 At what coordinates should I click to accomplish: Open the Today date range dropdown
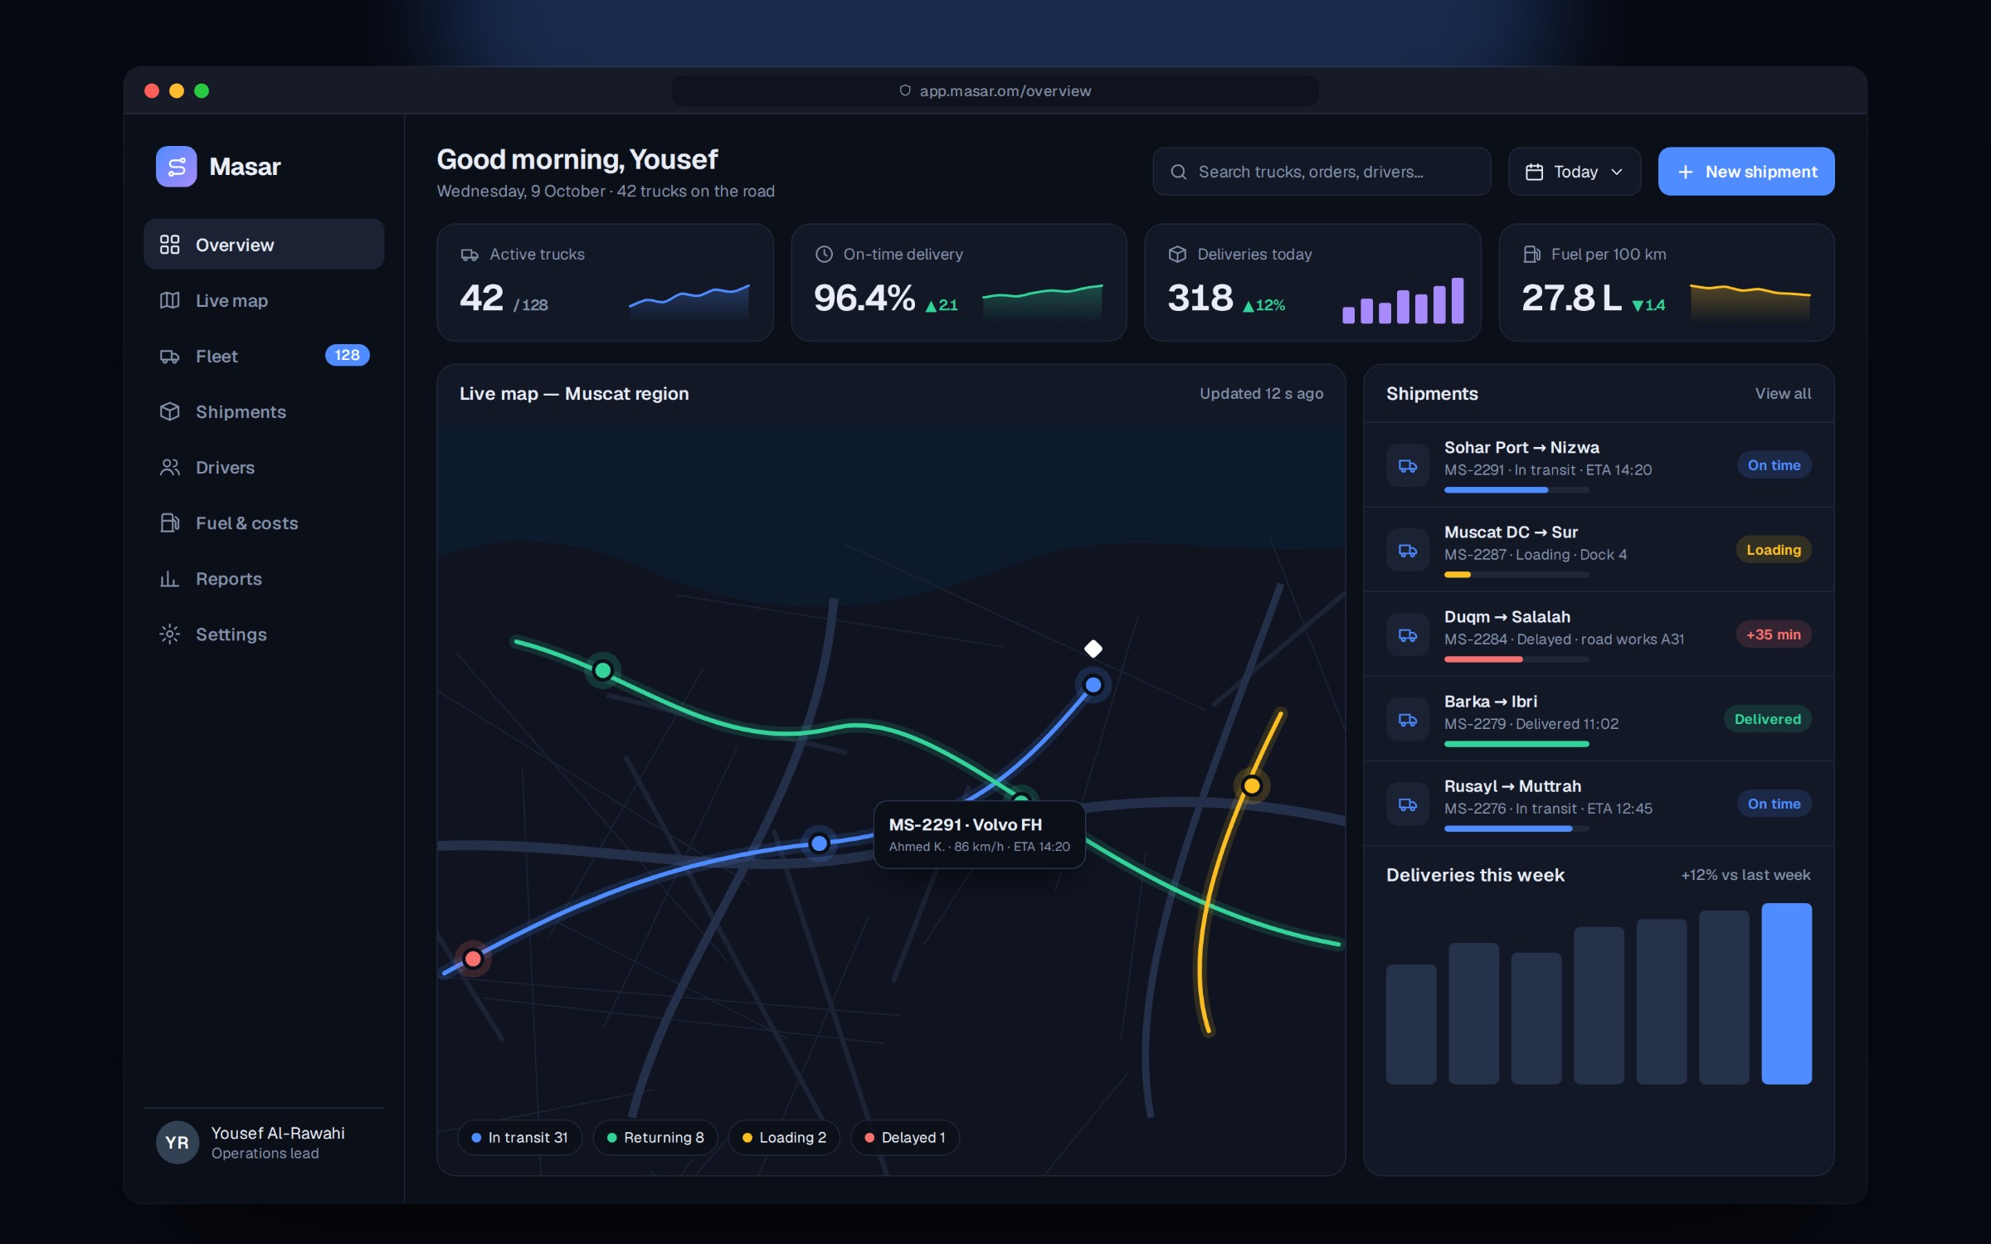pyautogui.click(x=1575, y=172)
